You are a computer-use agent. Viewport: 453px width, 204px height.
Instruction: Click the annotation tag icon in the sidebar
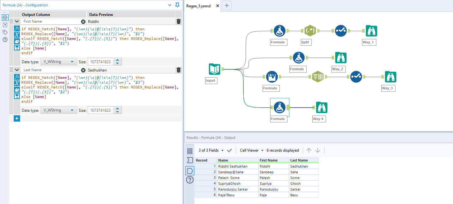tap(5, 32)
